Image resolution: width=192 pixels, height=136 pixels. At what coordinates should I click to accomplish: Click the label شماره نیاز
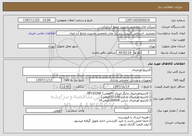[178, 20]
